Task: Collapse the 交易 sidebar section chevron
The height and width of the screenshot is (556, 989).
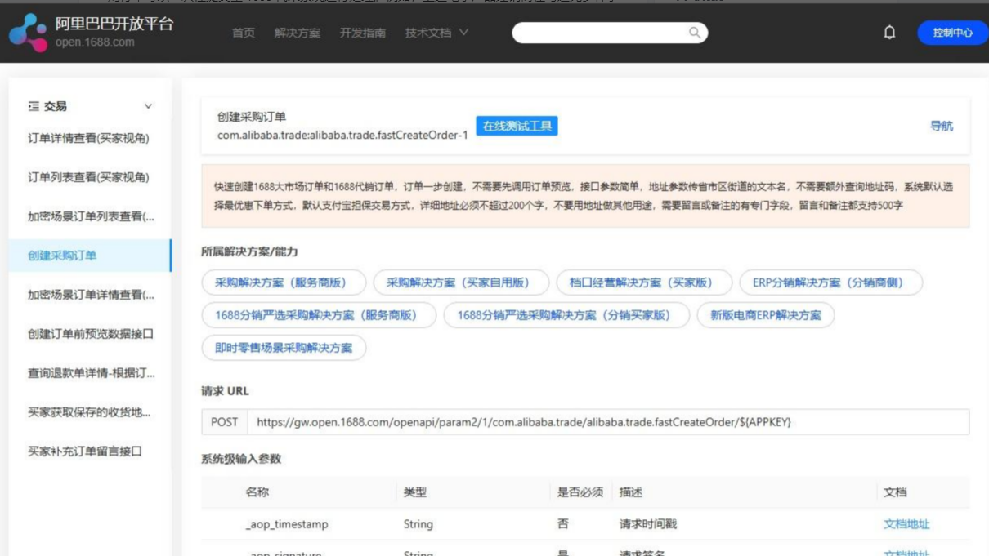Action: (148, 106)
